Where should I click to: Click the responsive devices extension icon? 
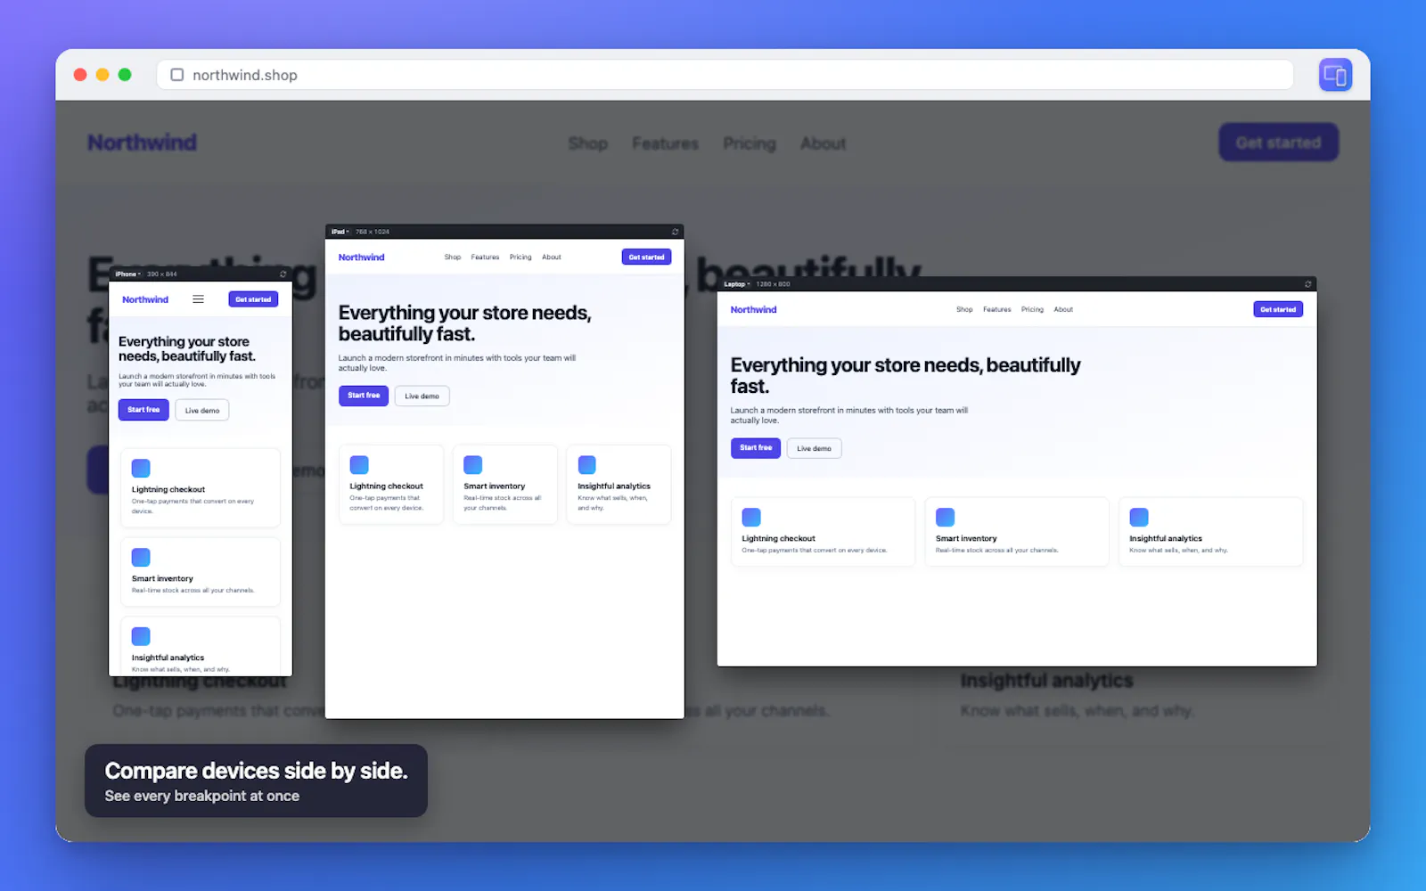tap(1335, 75)
